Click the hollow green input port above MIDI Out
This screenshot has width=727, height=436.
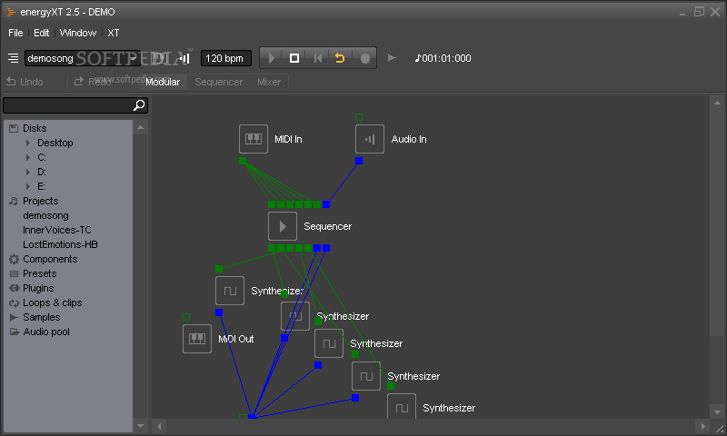coord(186,317)
